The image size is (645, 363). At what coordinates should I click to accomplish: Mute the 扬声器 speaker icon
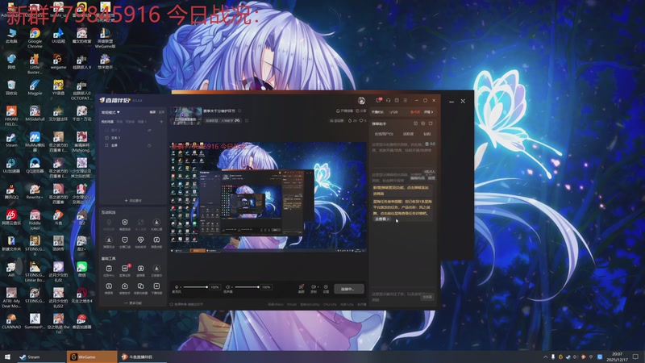click(228, 287)
